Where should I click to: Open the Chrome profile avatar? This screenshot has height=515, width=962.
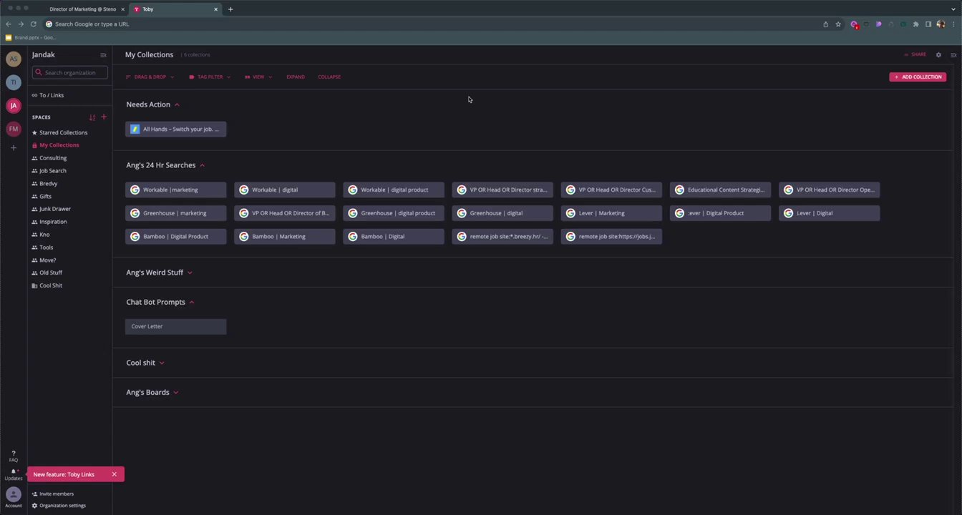[941, 24]
